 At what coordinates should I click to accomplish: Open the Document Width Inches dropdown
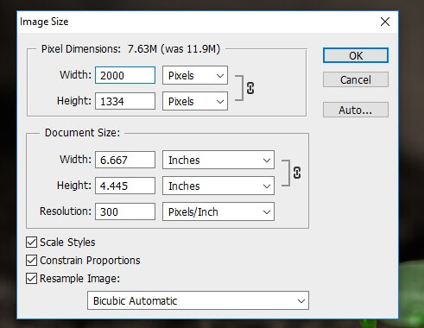[218, 160]
